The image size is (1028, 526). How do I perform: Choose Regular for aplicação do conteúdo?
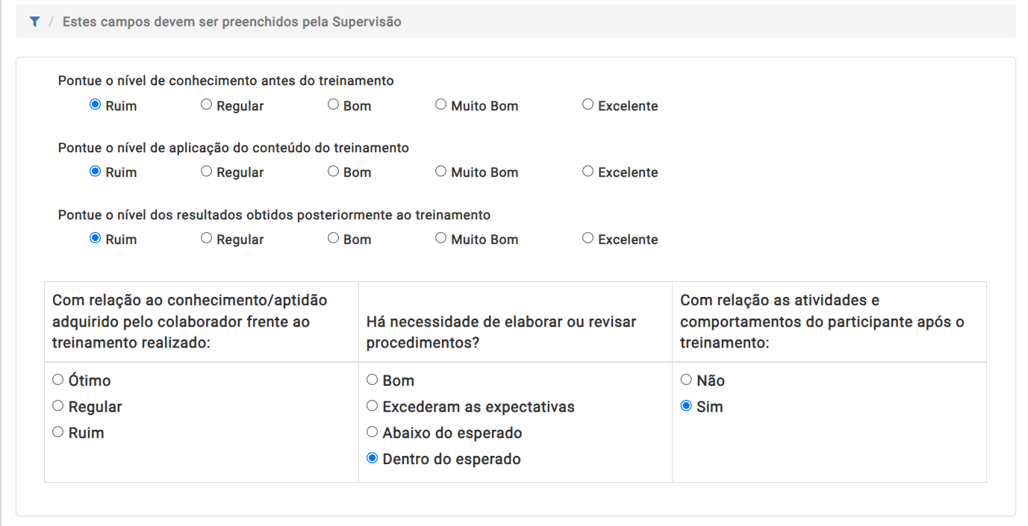tap(207, 172)
